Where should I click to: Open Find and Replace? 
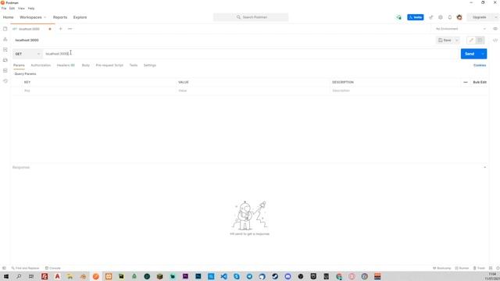point(25,268)
